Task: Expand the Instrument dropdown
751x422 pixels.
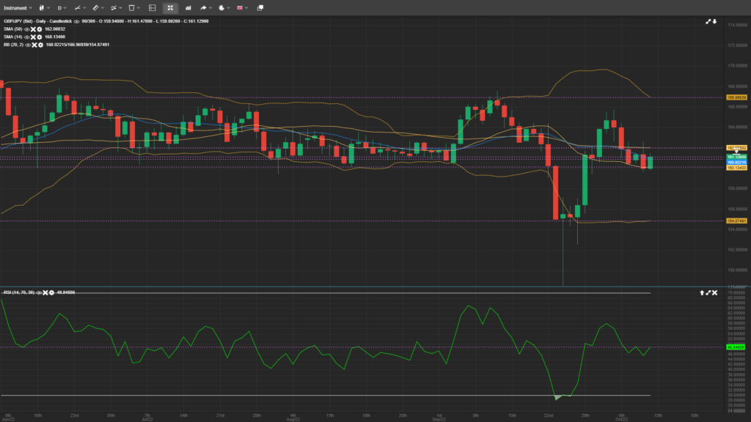Action: (18, 7)
